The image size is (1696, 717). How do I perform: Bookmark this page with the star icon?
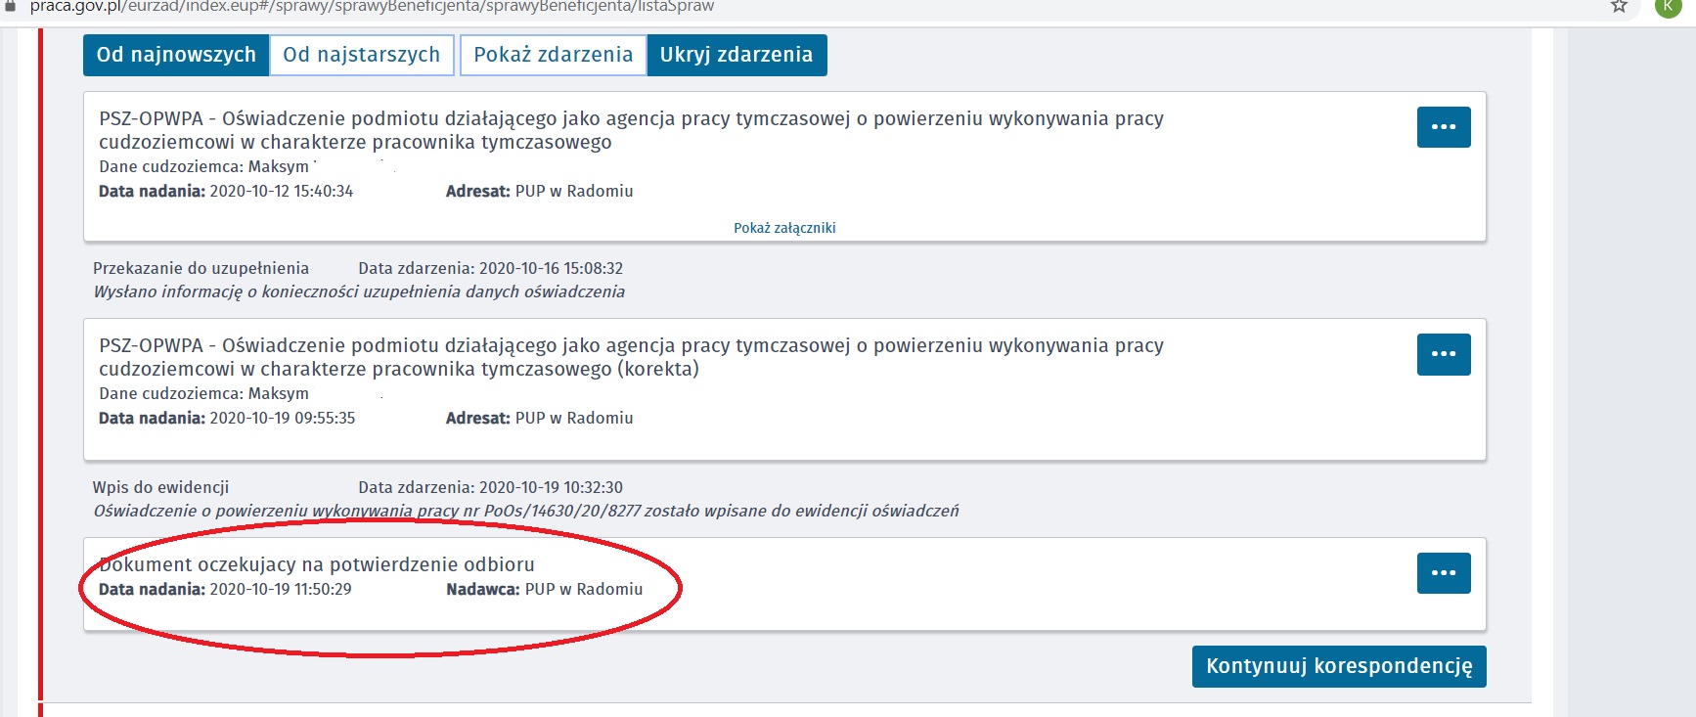(x=1619, y=7)
